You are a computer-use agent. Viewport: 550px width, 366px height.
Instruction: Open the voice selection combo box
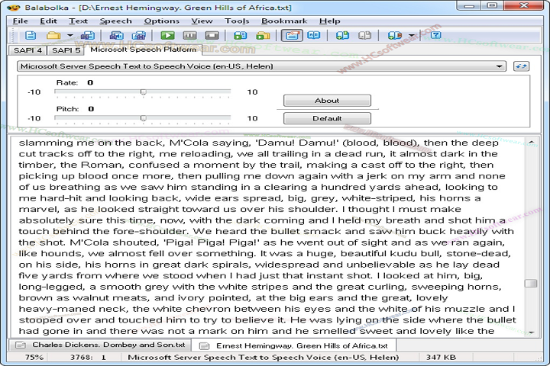tap(260, 66)
